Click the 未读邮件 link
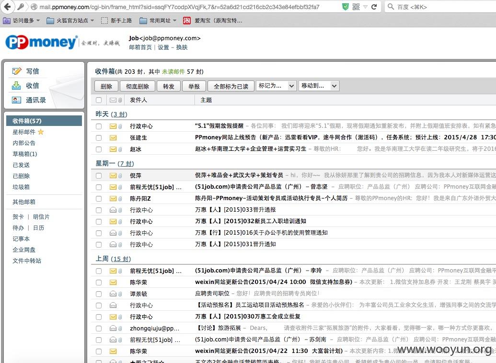Viewport: 496px width, 363px height. pos(173,72)
